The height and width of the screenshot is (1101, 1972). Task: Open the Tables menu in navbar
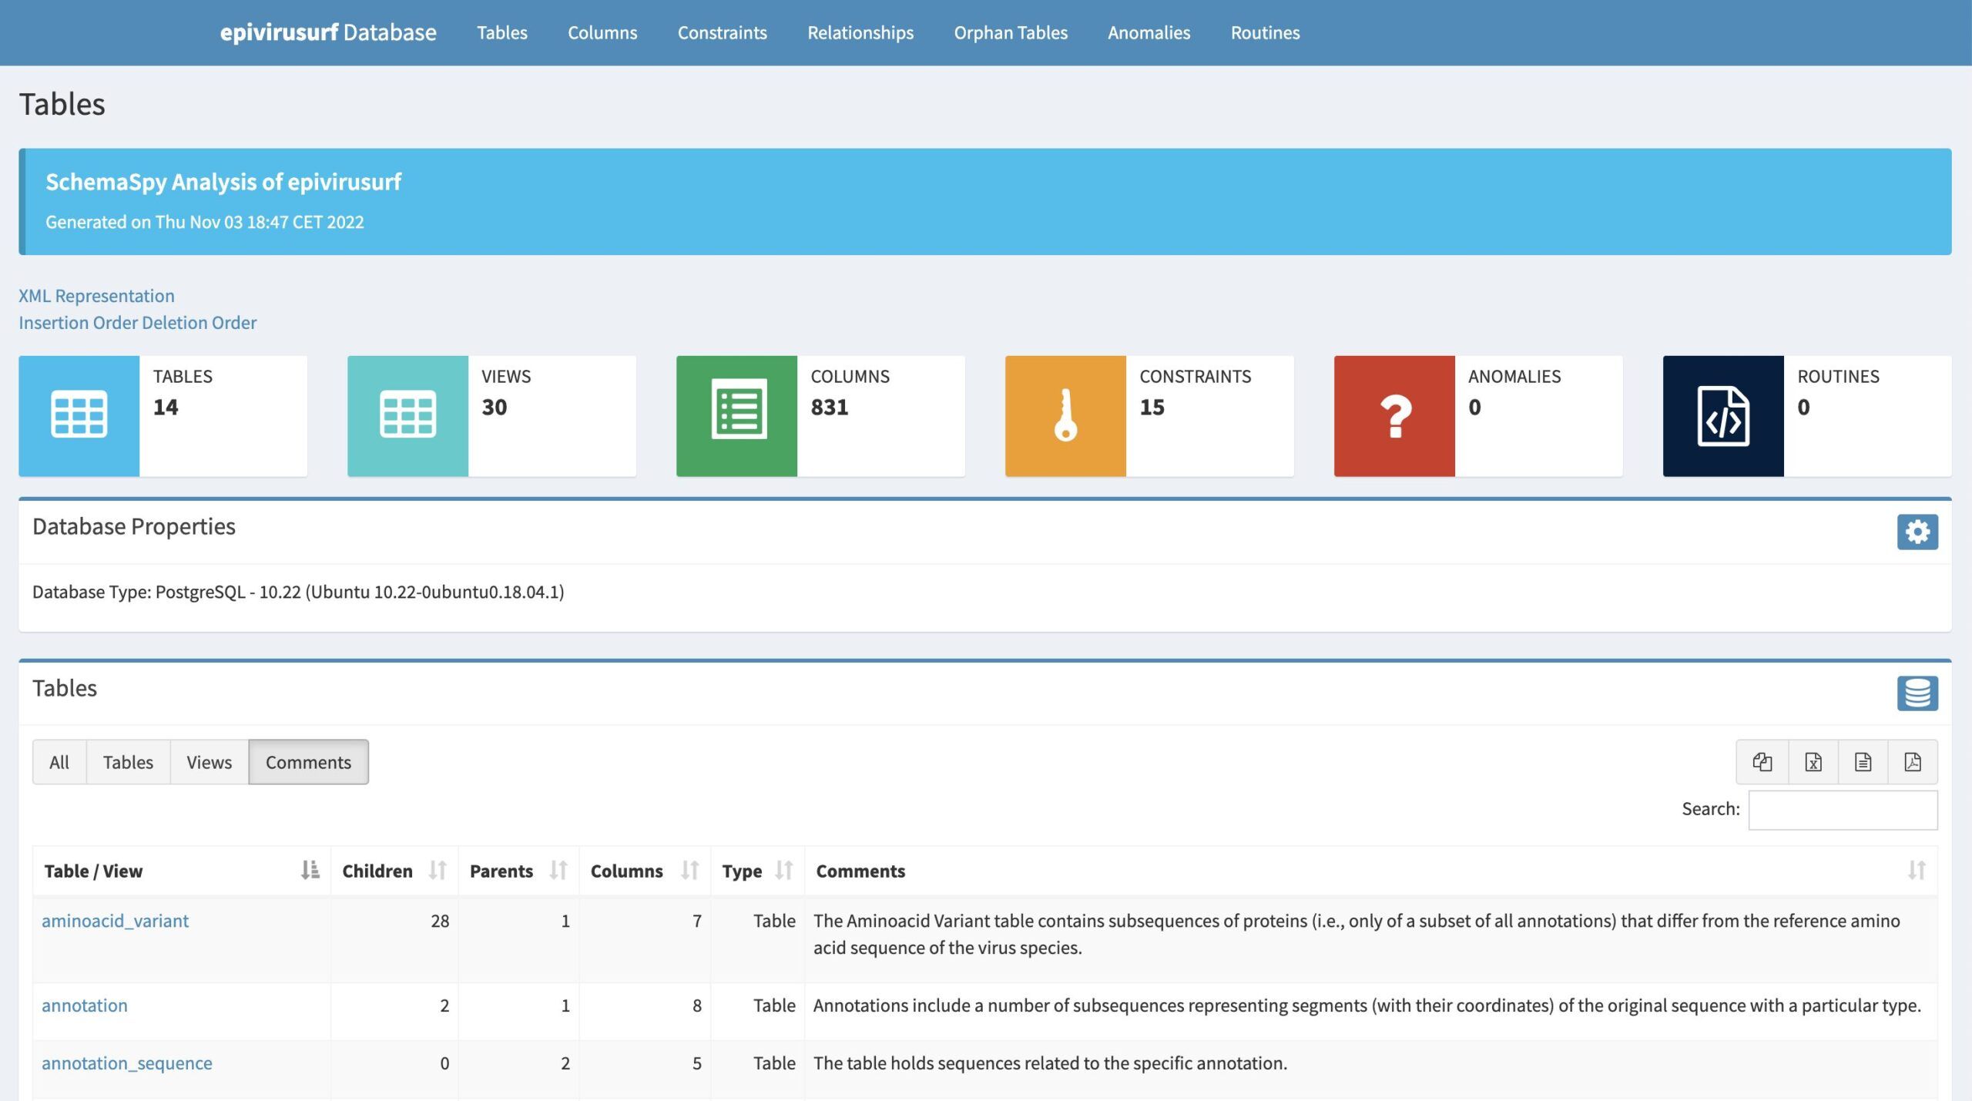coord(502,32)
